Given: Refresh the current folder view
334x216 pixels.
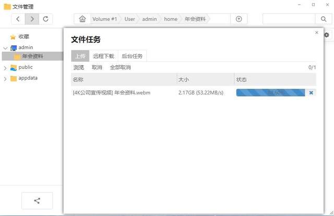Looking at the screenshot, I should click(x=45, y=19).
